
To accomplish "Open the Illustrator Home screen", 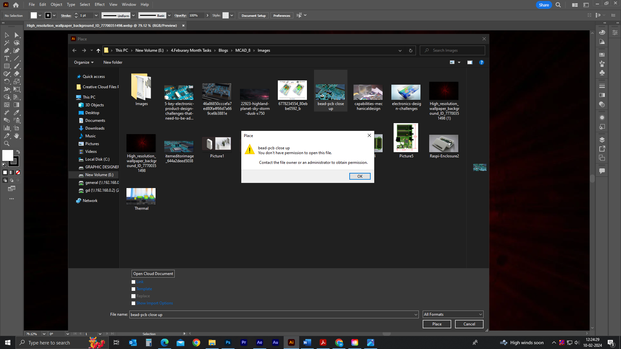I will click(16, 5).
